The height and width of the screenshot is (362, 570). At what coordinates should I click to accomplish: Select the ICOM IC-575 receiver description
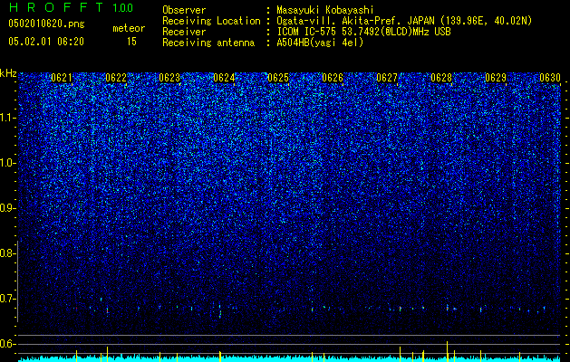[x=363, y=32]
